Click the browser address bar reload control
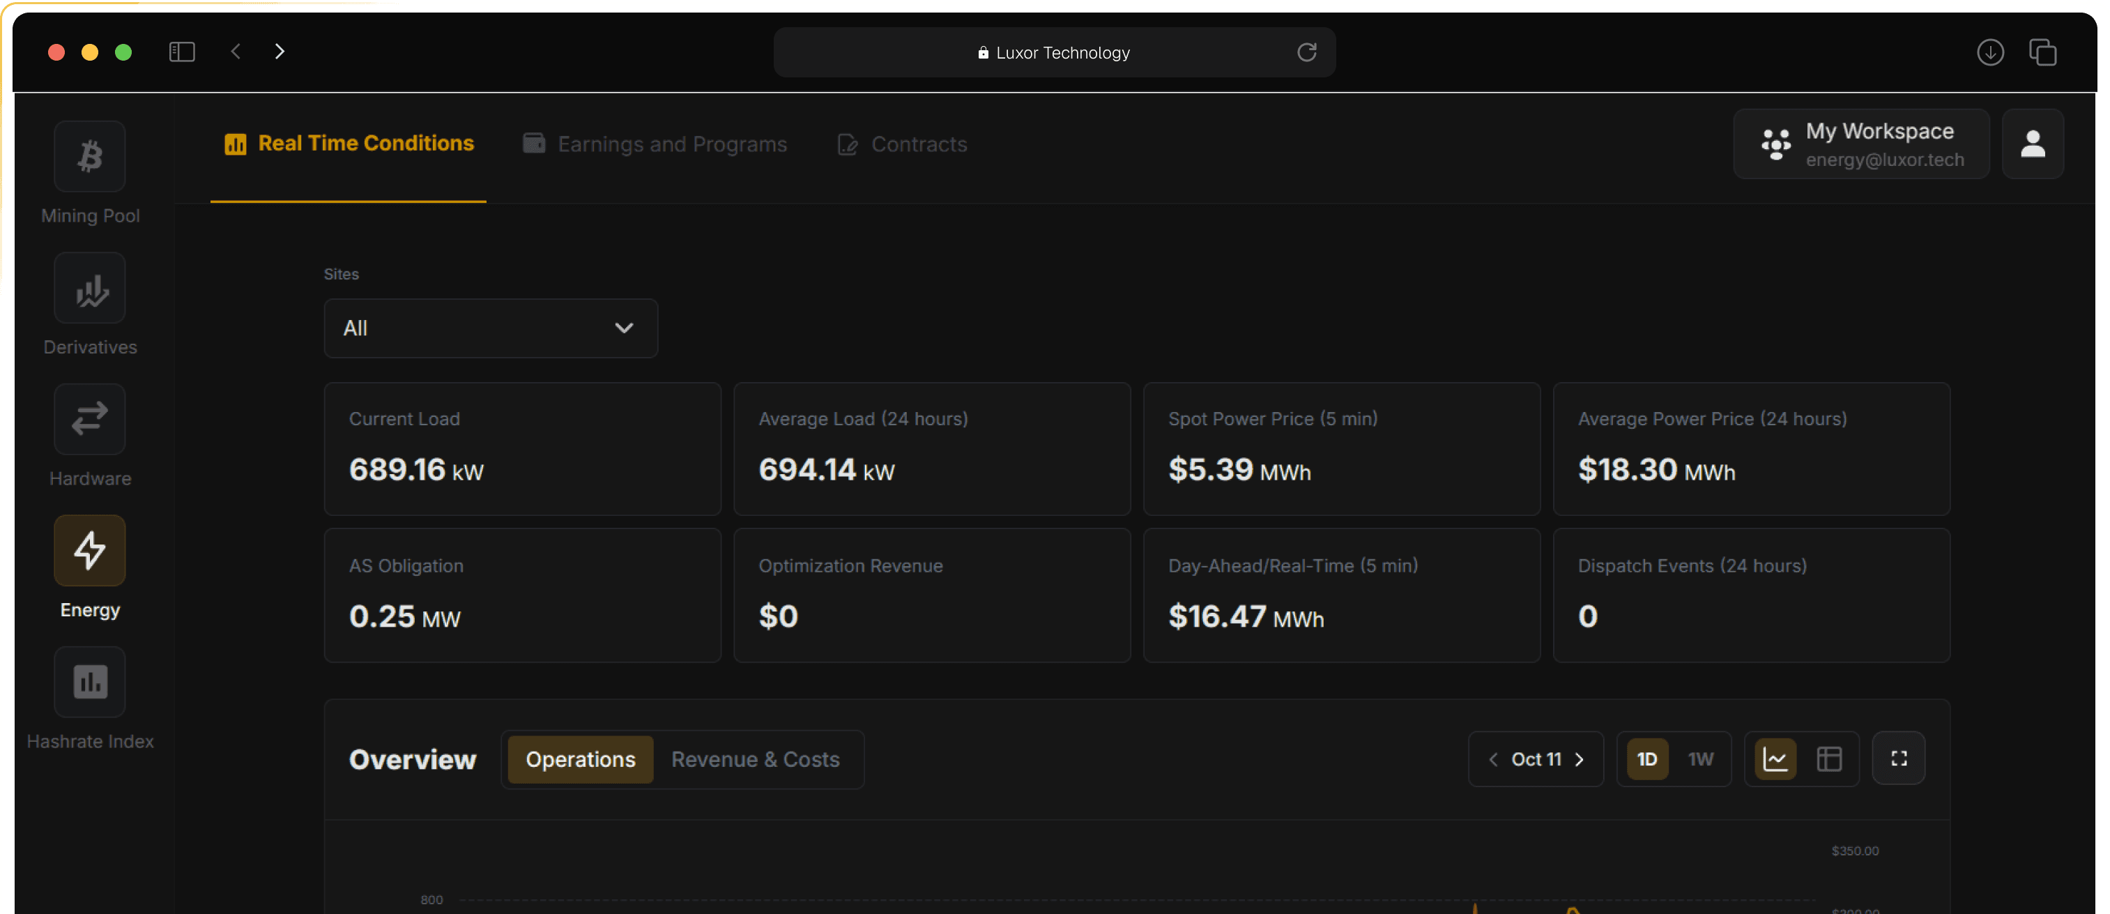The height and width of the screenshot is (914, 2110). tap(1307, 52)
